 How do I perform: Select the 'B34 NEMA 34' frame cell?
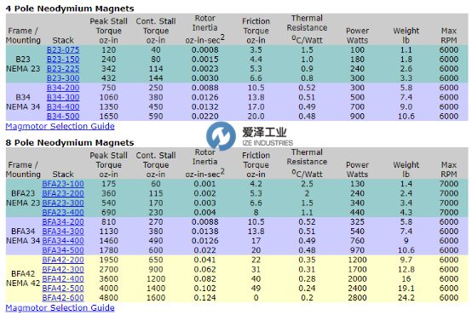point(23,102)
